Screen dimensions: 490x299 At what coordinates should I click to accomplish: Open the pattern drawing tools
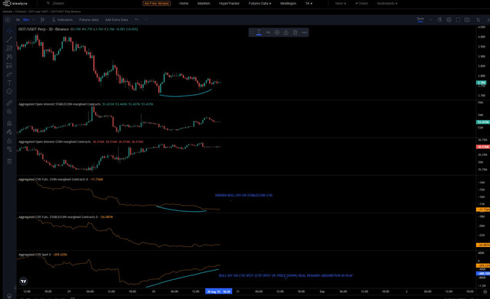[9, 57]
